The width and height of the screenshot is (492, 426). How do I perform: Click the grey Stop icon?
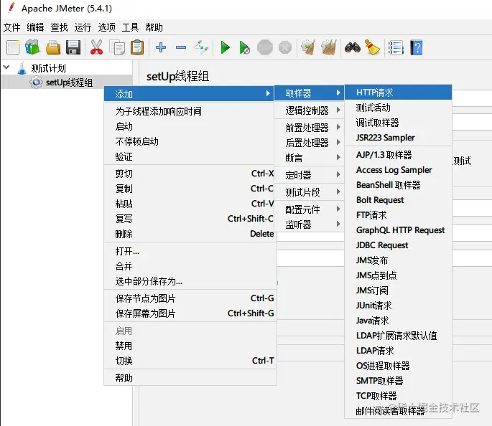pos(265,47)
